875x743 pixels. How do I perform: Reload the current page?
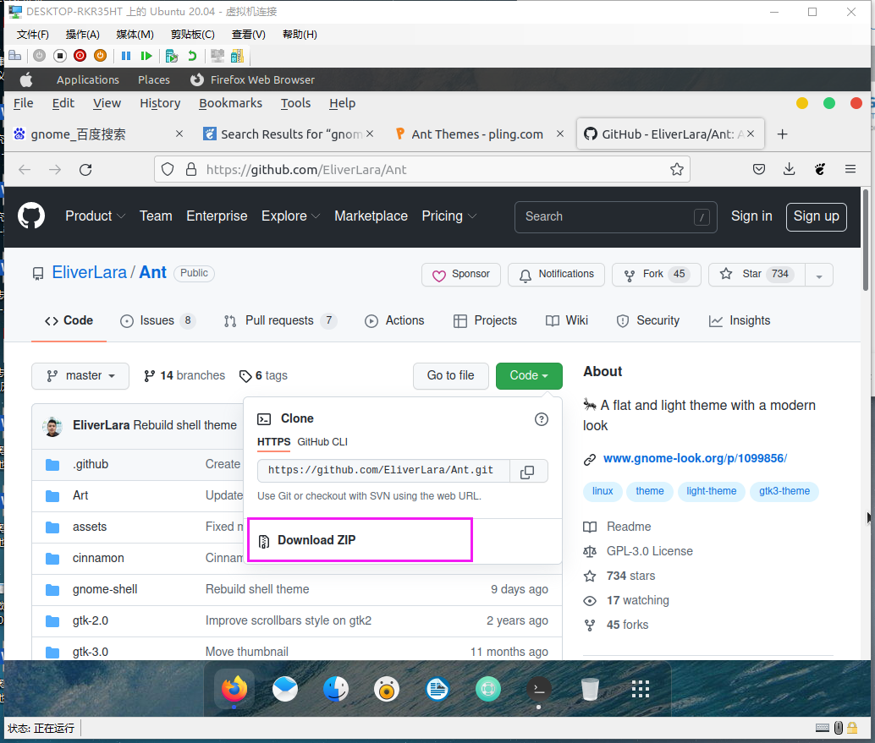coord(85,169)
